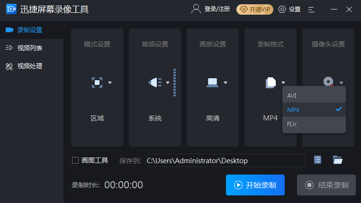Minimize the recorder window
The width and height of the screenshot is (361, 203).
pos(334,9)
